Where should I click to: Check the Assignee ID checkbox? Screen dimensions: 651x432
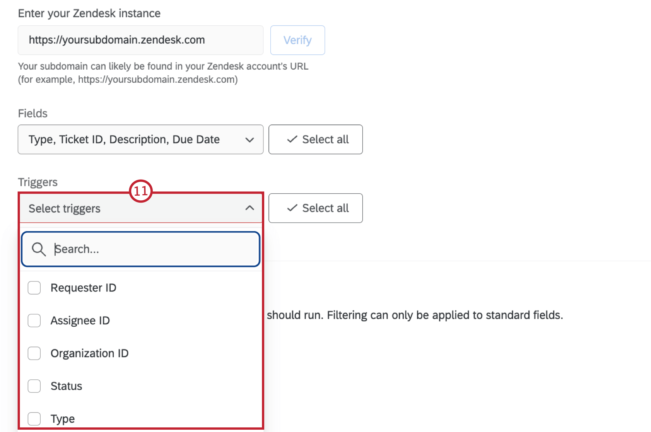[x=34, y=321]
